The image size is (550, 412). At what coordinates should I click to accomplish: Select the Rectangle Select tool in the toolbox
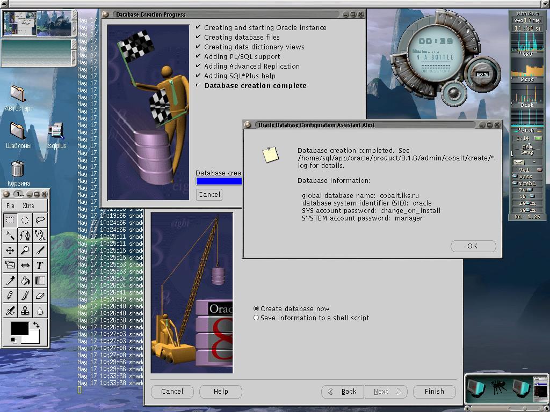click(10, 220)
